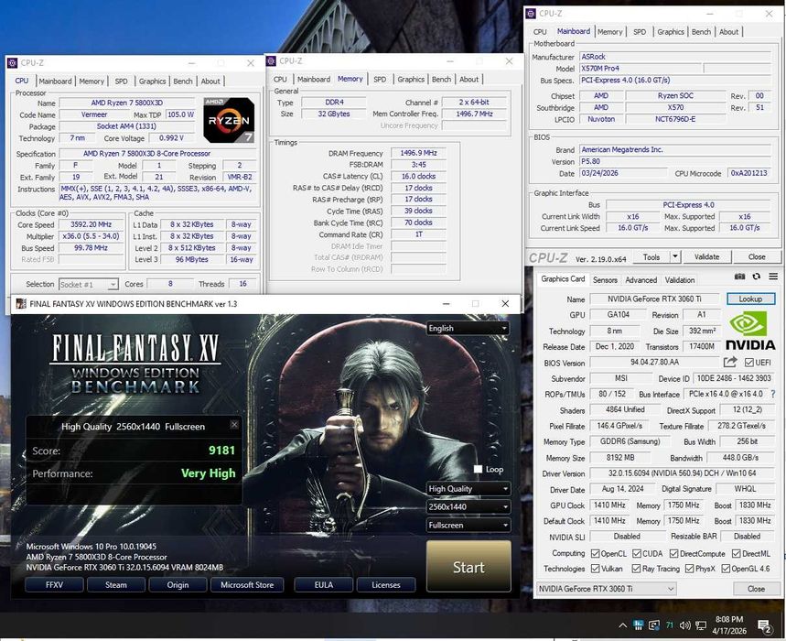Viewport: 786px width, 641px height.
Task: Toggle the CUDA checkbox
Action: tap(637, 553)
